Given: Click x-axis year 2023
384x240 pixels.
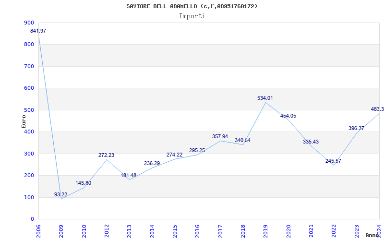Looking at the screenshot, I should coord(357,231).
